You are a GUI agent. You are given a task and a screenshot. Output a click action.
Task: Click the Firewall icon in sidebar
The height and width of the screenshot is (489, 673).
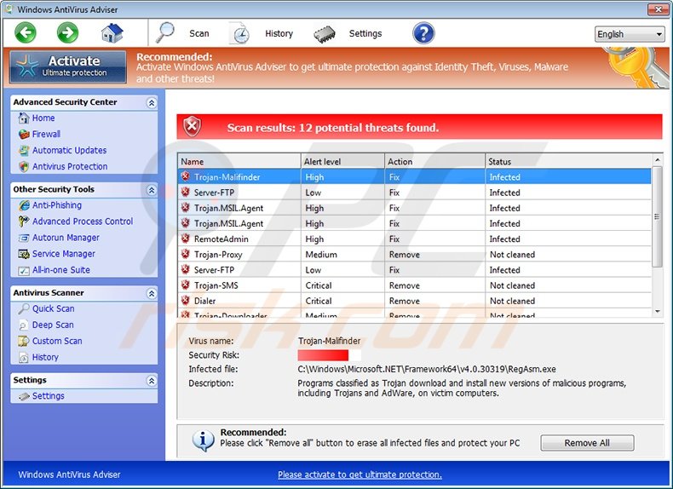tap(24, 134)
